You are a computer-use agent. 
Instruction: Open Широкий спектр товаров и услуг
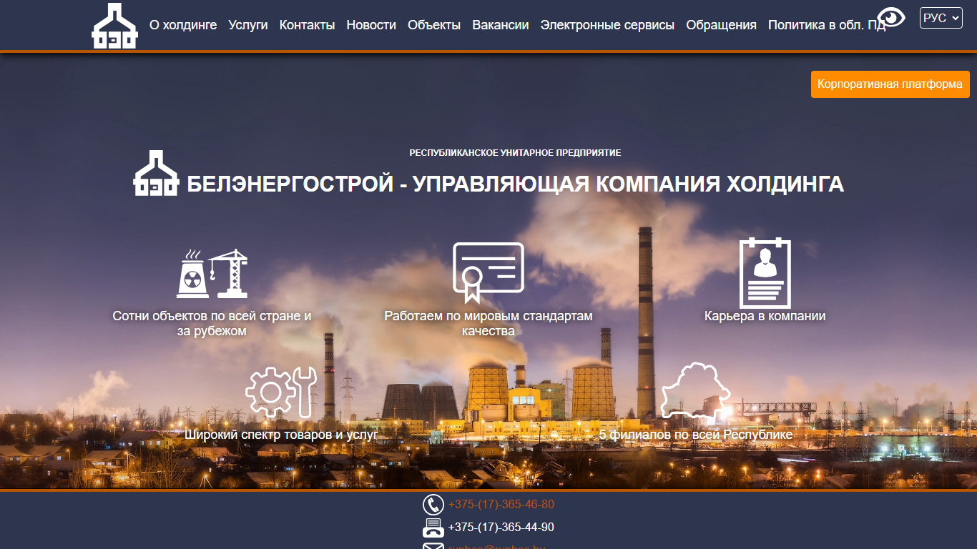[x=281, y=434]
